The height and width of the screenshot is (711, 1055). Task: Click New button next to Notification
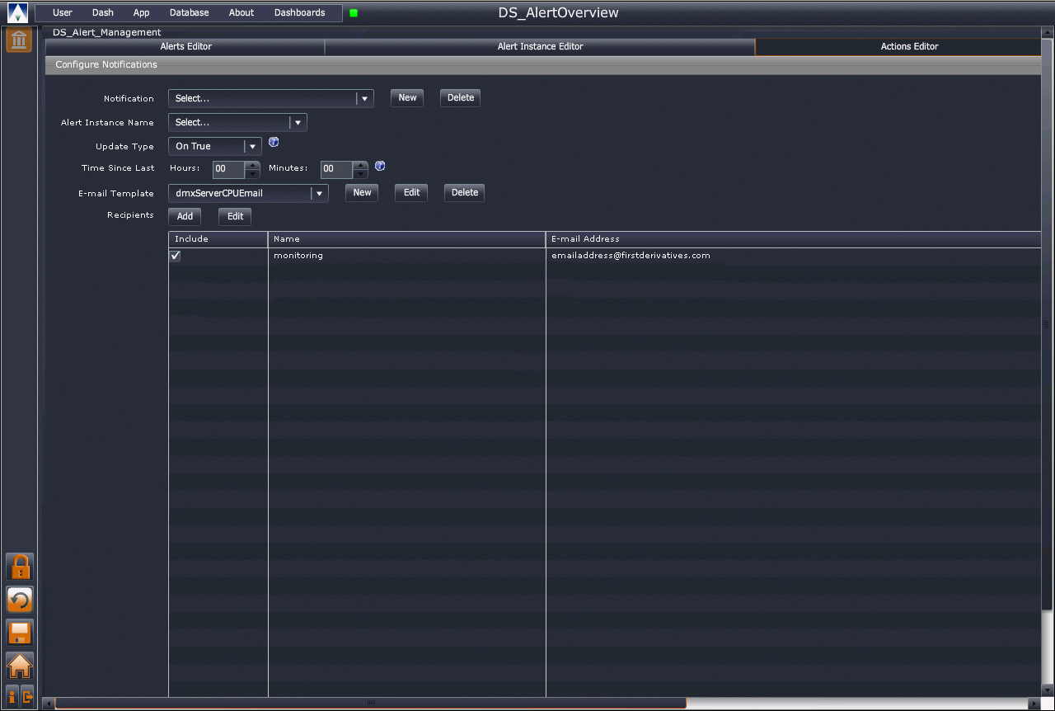pyautogui.click(x=407, y=98)
